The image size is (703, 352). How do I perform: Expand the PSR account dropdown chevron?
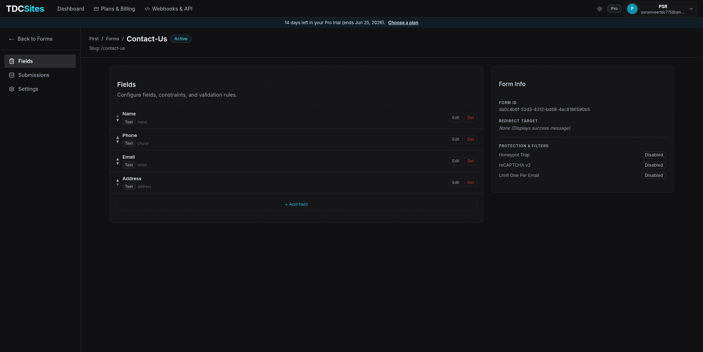pyautogui.click(x=691, y=9)
